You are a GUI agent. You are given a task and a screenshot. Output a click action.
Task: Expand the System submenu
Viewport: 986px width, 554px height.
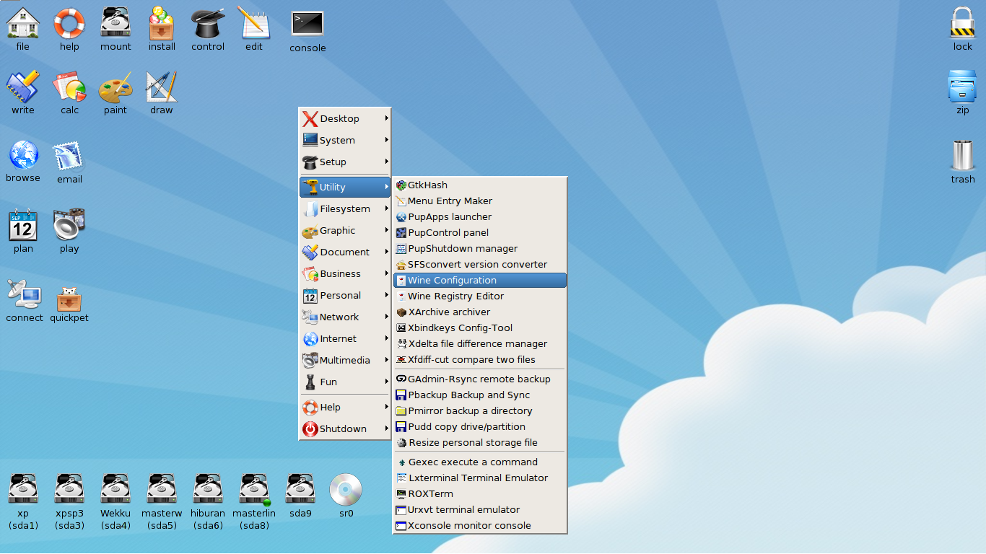345,141
